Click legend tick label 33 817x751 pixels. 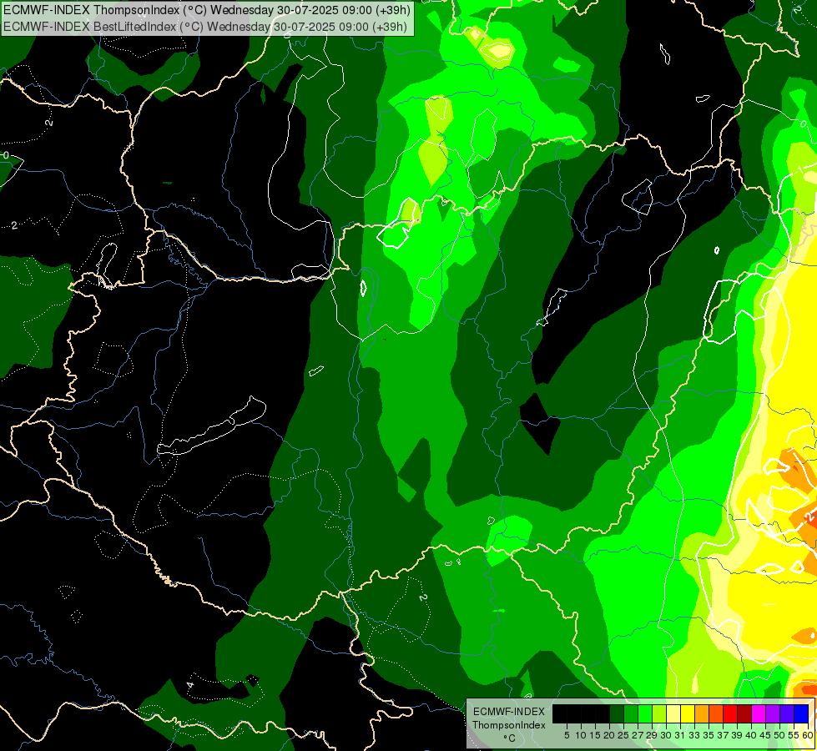tap(694, 735)
